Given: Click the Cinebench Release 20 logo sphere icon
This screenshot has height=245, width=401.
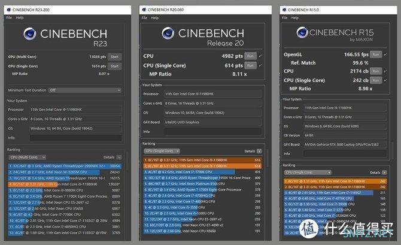Looking at the screenshot, I should click(x=168, y=33).
